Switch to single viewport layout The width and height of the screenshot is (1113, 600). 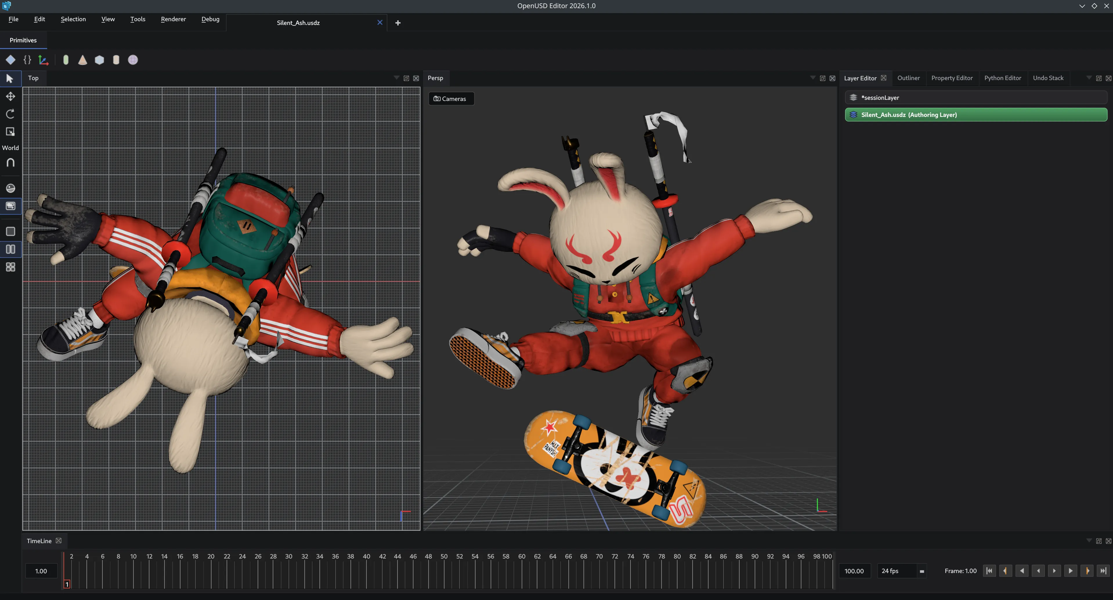(x=10, y=231)
